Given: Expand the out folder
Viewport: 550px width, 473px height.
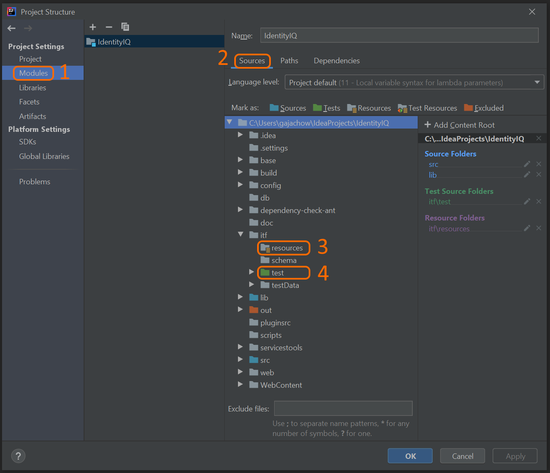Looking at the screenshot, I should (240, 310).
